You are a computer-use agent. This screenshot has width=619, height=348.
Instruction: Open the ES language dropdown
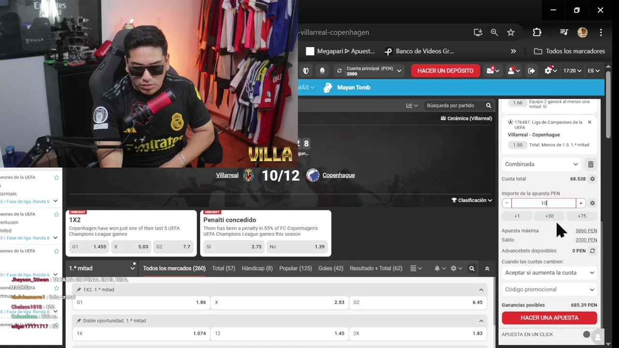[593, 71]
